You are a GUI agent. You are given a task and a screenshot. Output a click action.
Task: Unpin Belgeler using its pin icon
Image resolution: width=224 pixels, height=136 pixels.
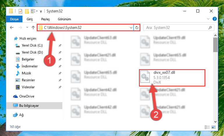[x=60, y=59]
